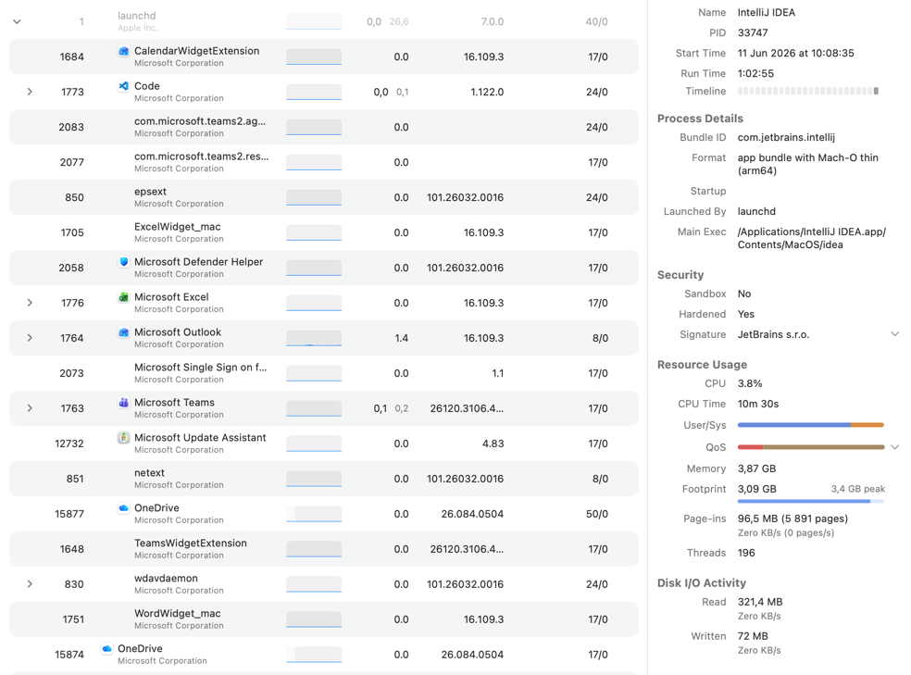Viewport: 911px width, 675px height.
Task: Select the WordWidget_mac process row
Action: coord(324,619)
